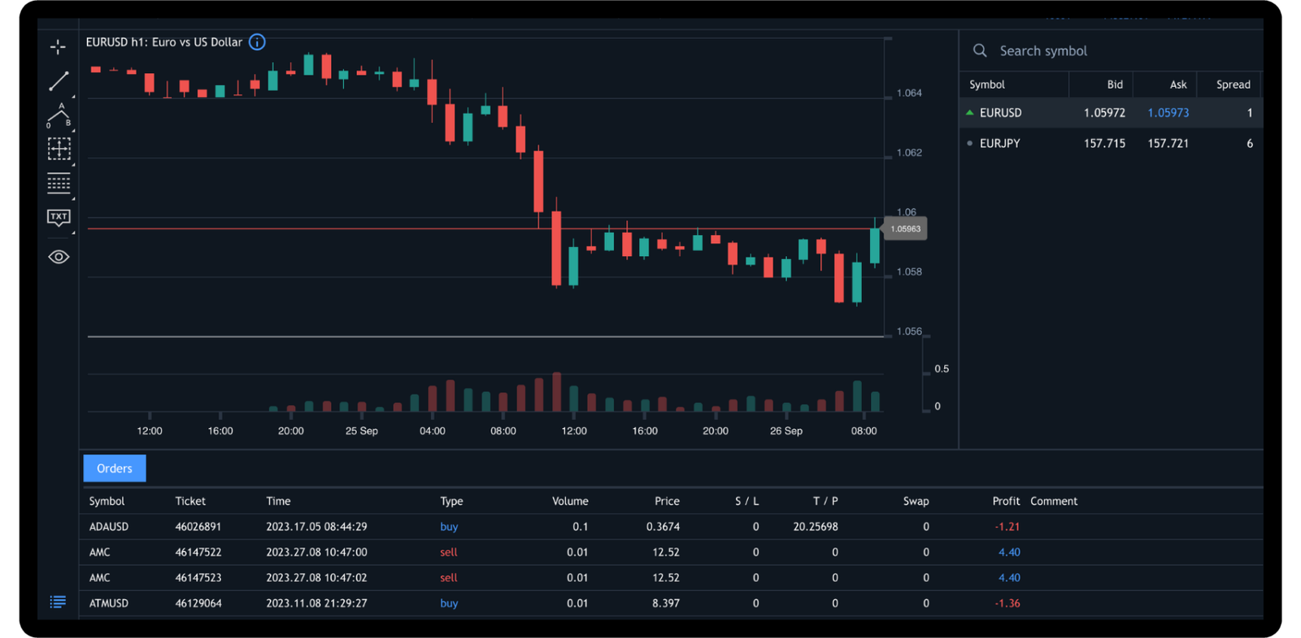
Task: Sort orders by the Ticket column header
Action: pos(190,501)
